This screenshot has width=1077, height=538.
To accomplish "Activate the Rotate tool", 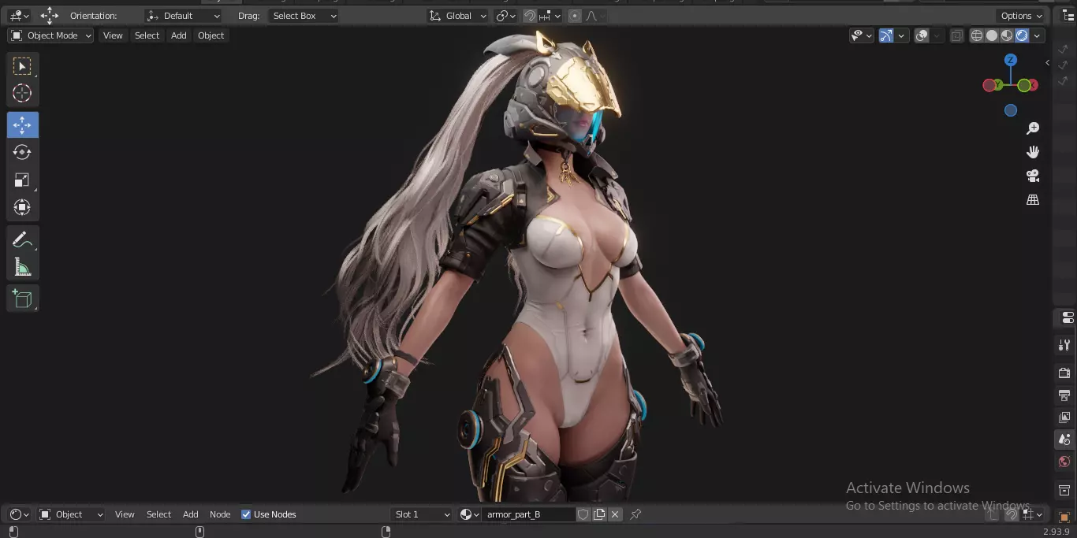I will (x=22, y=152).
